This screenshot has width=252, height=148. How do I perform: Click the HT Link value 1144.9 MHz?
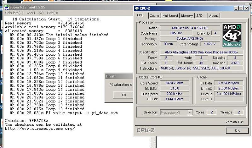tap(175, 99)
